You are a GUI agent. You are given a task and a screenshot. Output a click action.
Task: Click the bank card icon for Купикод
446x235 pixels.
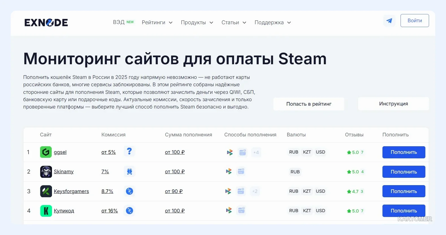pos(241,210)
